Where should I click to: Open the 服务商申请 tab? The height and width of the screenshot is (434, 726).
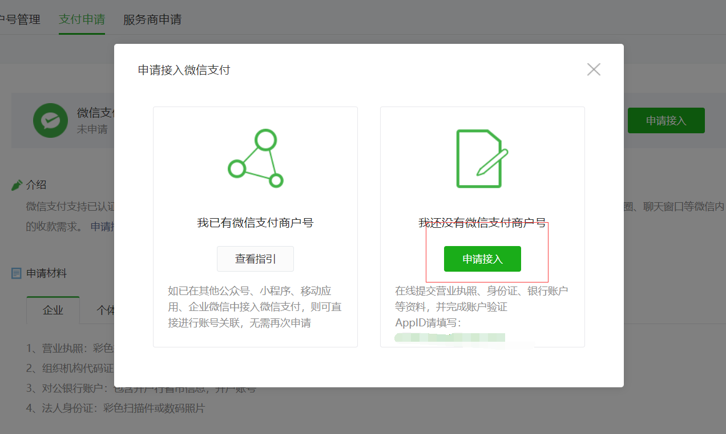[x=152, y=19]
